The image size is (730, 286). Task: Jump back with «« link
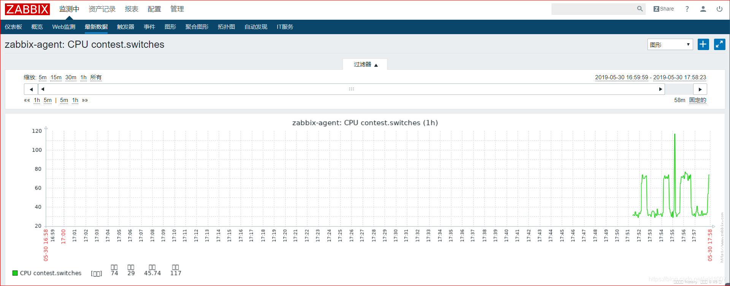[x=27, y=100]
